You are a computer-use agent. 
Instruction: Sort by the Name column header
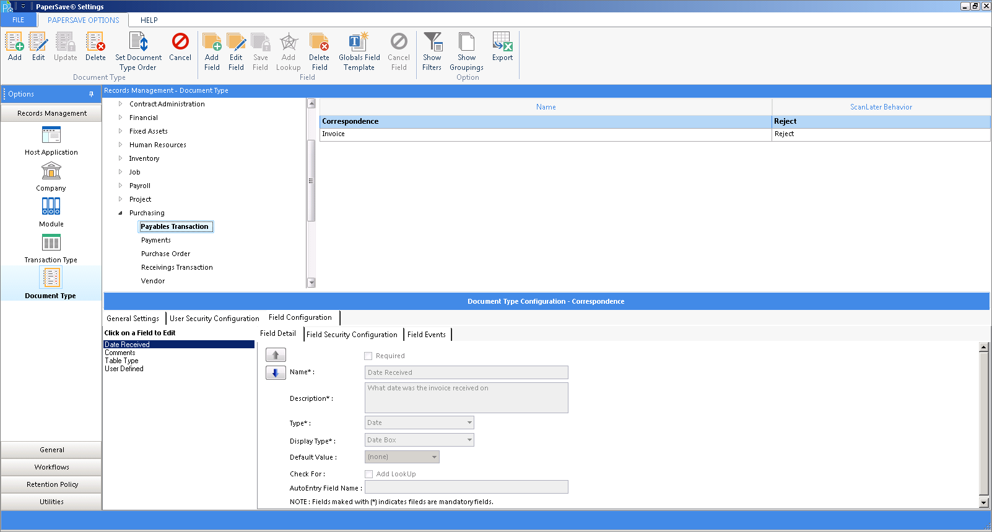[546, 107]
